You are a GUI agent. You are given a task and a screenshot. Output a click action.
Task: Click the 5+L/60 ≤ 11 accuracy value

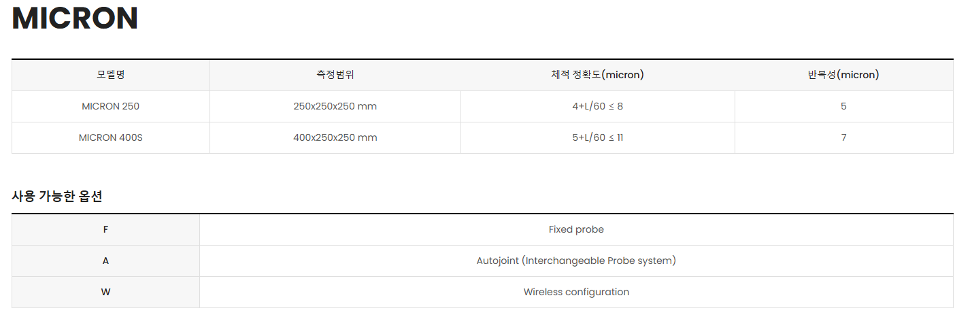[x=598, y=138]
